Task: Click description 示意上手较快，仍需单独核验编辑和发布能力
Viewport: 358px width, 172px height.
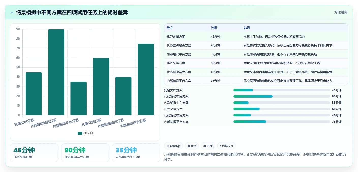Action: (274, 37)
